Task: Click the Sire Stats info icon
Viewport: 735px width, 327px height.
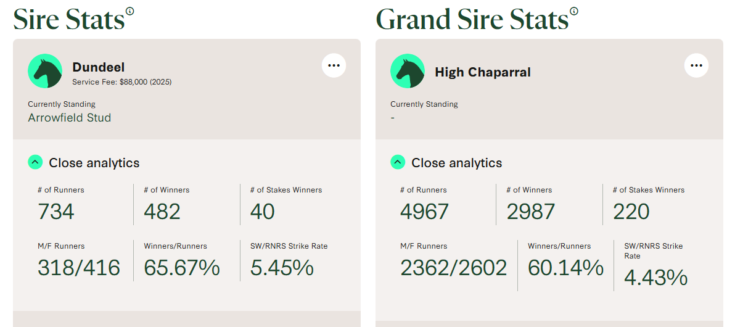Action: click(x=129, y=11)
